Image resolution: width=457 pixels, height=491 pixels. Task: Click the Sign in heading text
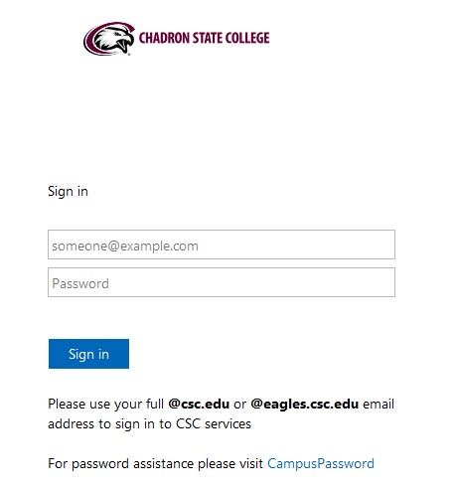coord(68,192)
